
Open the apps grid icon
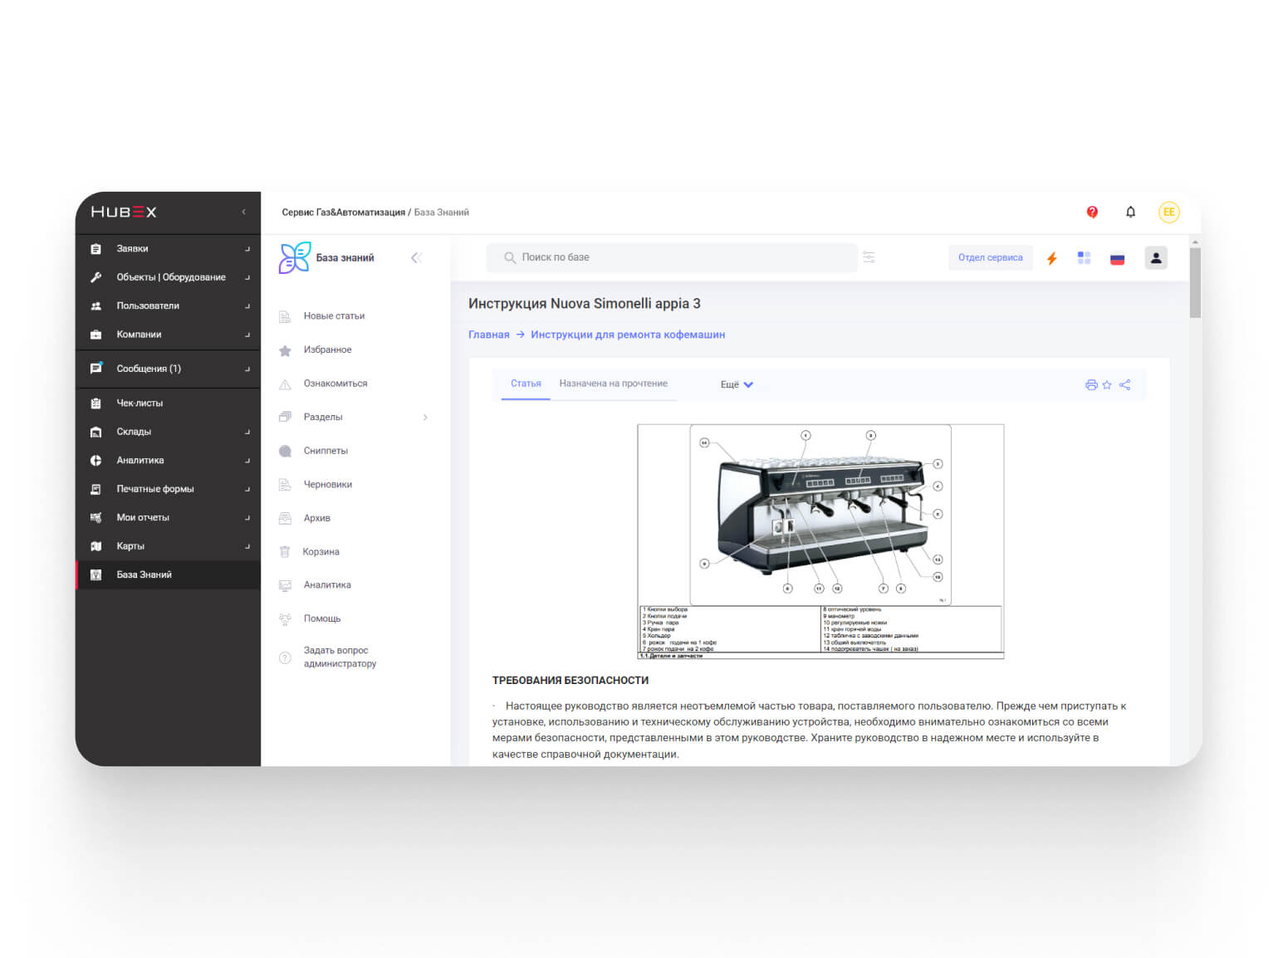[x=1084, y=258]
